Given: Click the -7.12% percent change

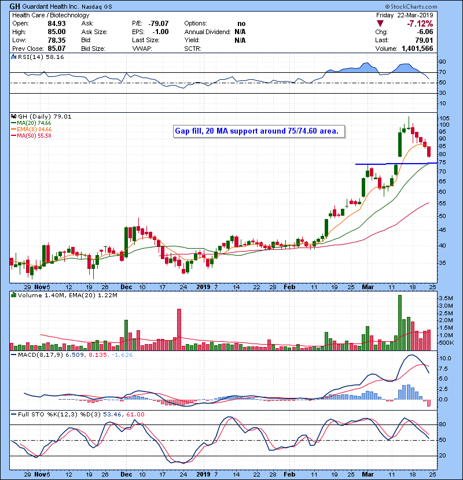Looking at the screenshot, I should 420,24.
